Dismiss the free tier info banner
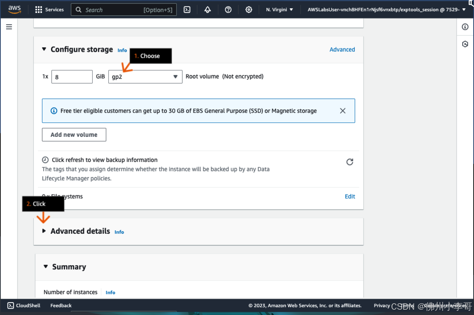This screenshot has height=315, width=474. pyautogui.click(x=343, y=111)
